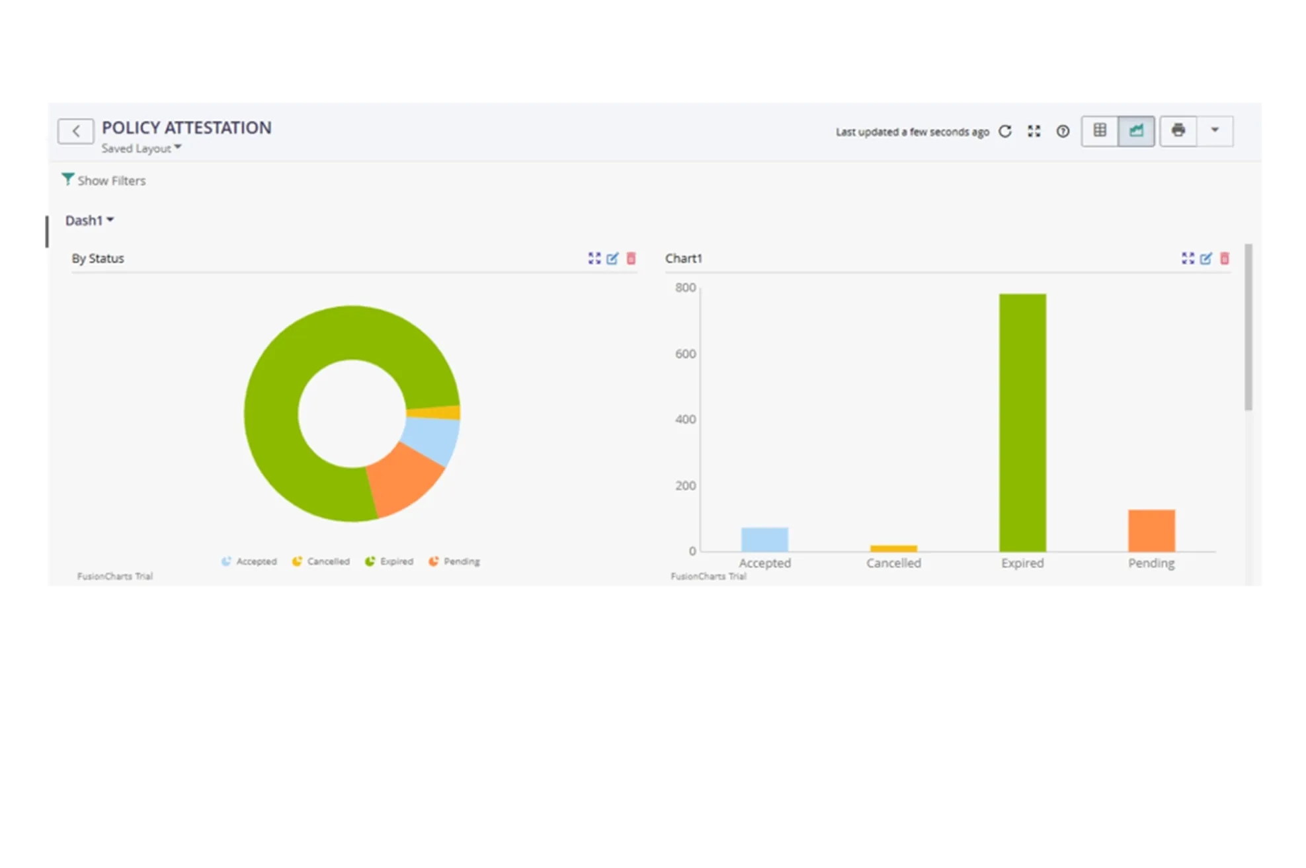Delete the By Status chart
1306x868 pixels.
[631, 258]
